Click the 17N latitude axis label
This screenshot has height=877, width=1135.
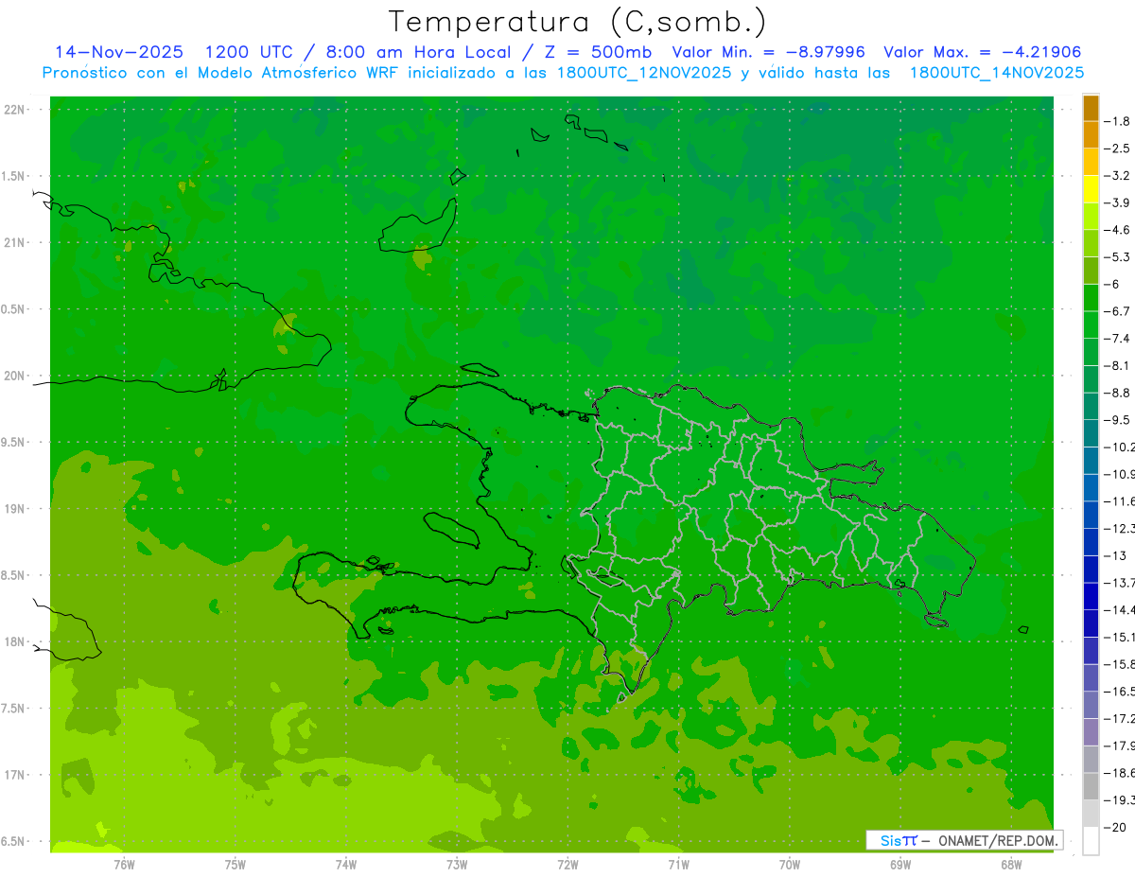16,775
